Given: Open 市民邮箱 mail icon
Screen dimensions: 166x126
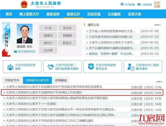Looking at the screenshot, I should click(x=122, y=4).
